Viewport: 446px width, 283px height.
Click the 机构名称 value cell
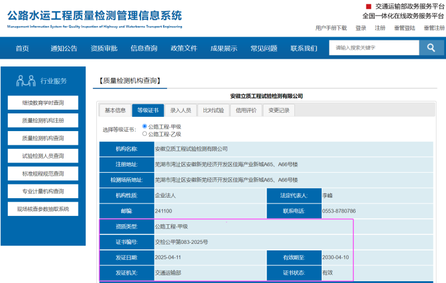(294, 149)
